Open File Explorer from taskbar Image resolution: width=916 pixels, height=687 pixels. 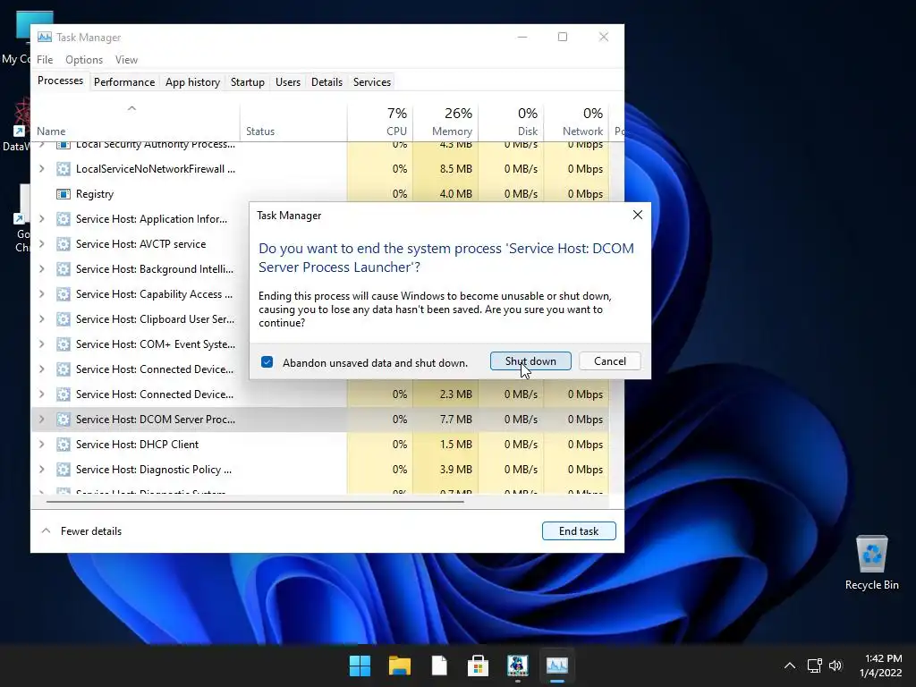(x=400, y=666)
